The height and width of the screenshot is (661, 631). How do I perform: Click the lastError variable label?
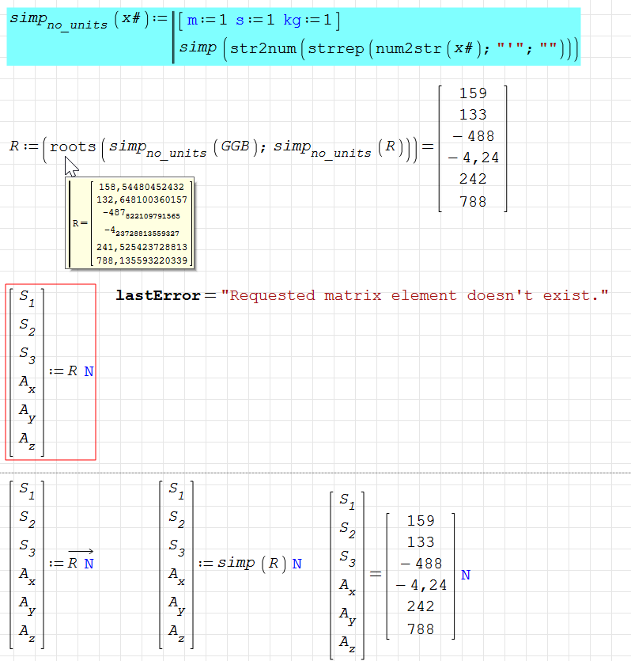pos(157,295)
